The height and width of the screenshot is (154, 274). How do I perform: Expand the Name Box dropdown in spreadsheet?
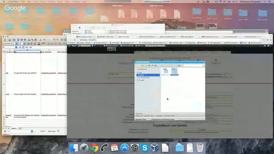tap(16, 47)
